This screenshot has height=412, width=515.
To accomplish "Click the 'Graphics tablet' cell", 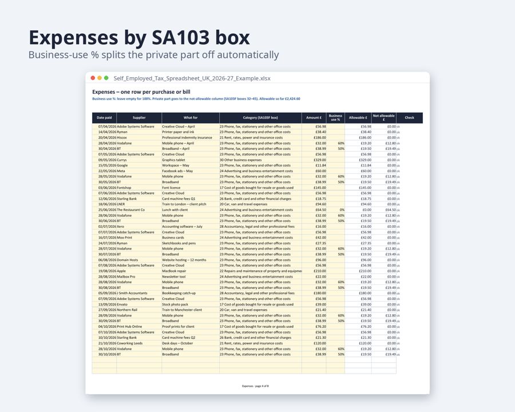I will 191,160.
